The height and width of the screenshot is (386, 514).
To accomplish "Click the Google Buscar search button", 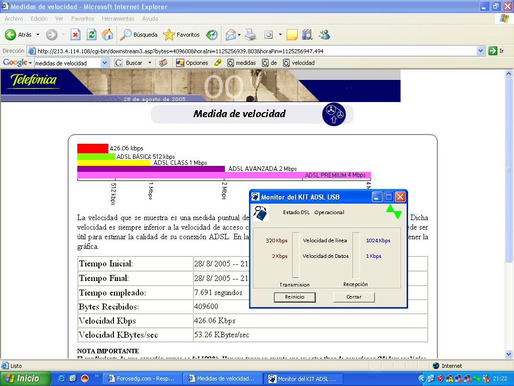I will coord(129,63).
